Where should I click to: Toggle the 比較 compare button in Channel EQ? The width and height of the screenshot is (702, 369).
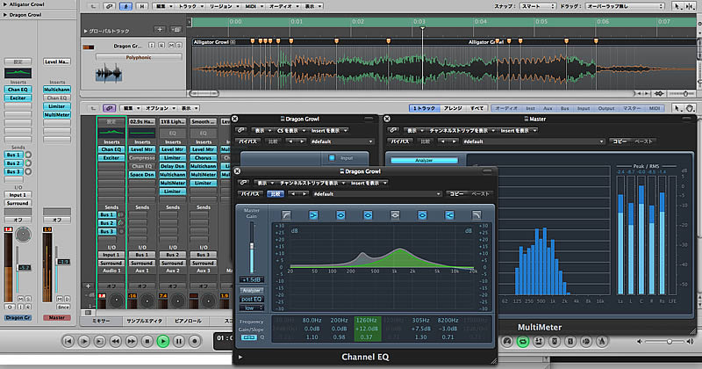point(276,192)
